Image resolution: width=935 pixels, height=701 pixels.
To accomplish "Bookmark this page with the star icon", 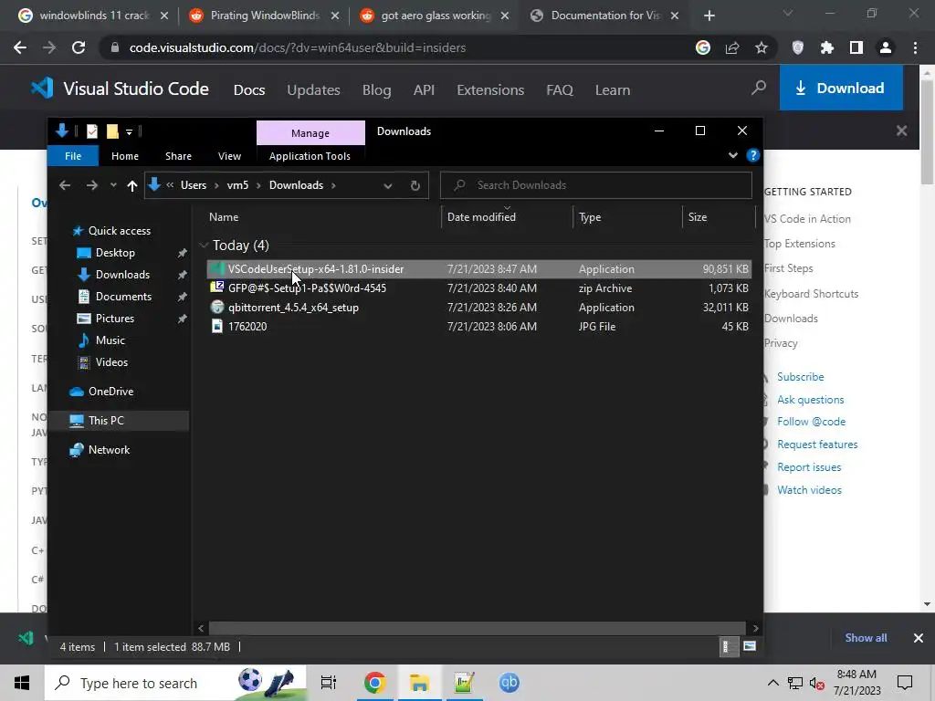I will click(762, 47).
